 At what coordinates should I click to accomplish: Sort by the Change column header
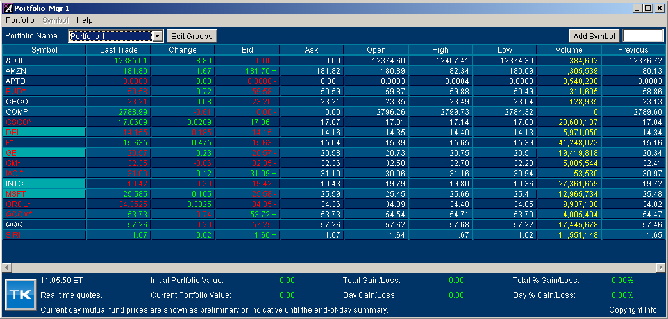click(183, 50)
